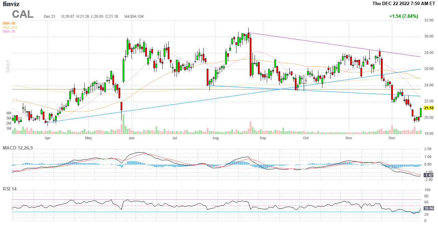Click the SMA 20 legend label

click(x=9, y=31)
